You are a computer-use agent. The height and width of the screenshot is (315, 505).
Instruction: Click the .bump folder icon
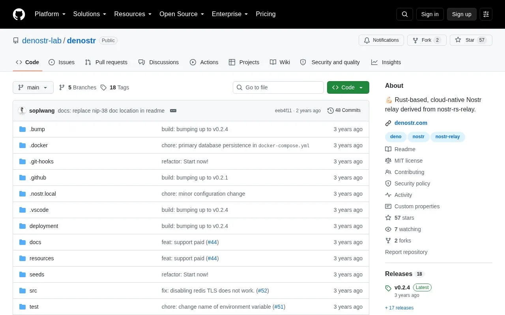(x=22, y=129)
